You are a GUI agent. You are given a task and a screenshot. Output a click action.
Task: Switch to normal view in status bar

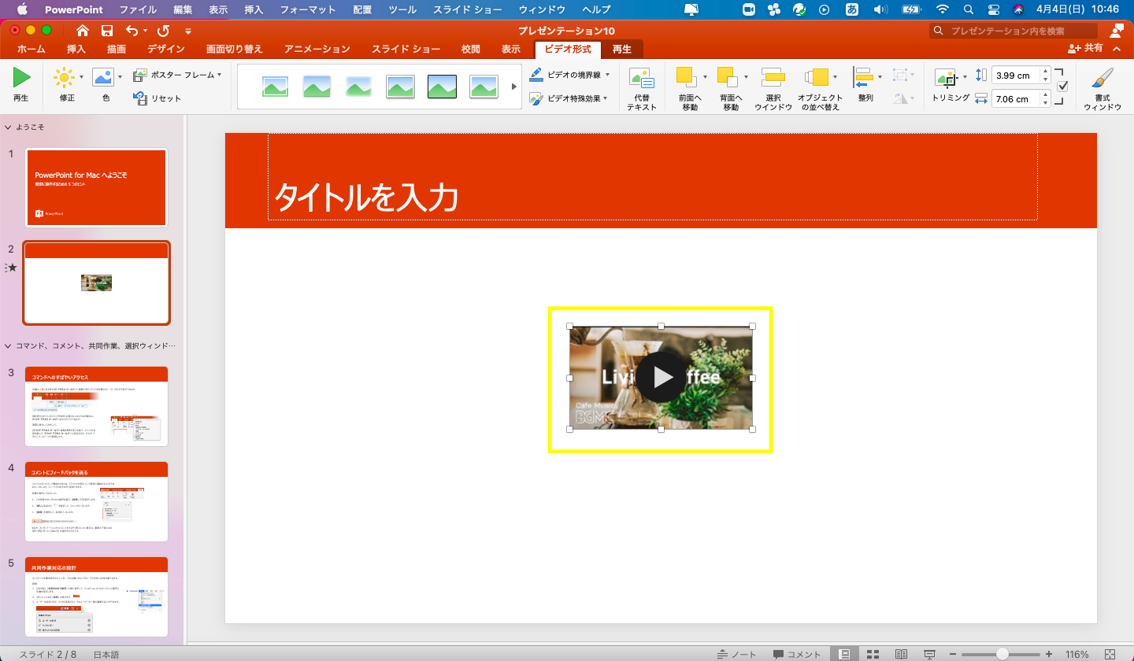click(x=844, y=654)
